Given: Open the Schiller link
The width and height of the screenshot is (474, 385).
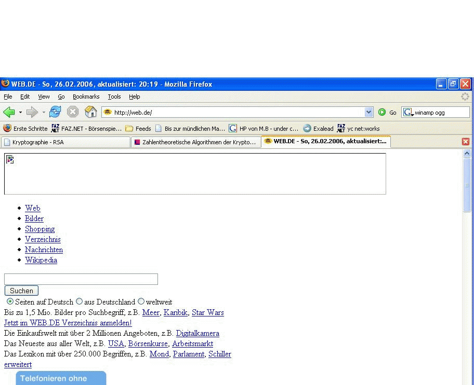Looking at the screenshot, I should point(220,354).
